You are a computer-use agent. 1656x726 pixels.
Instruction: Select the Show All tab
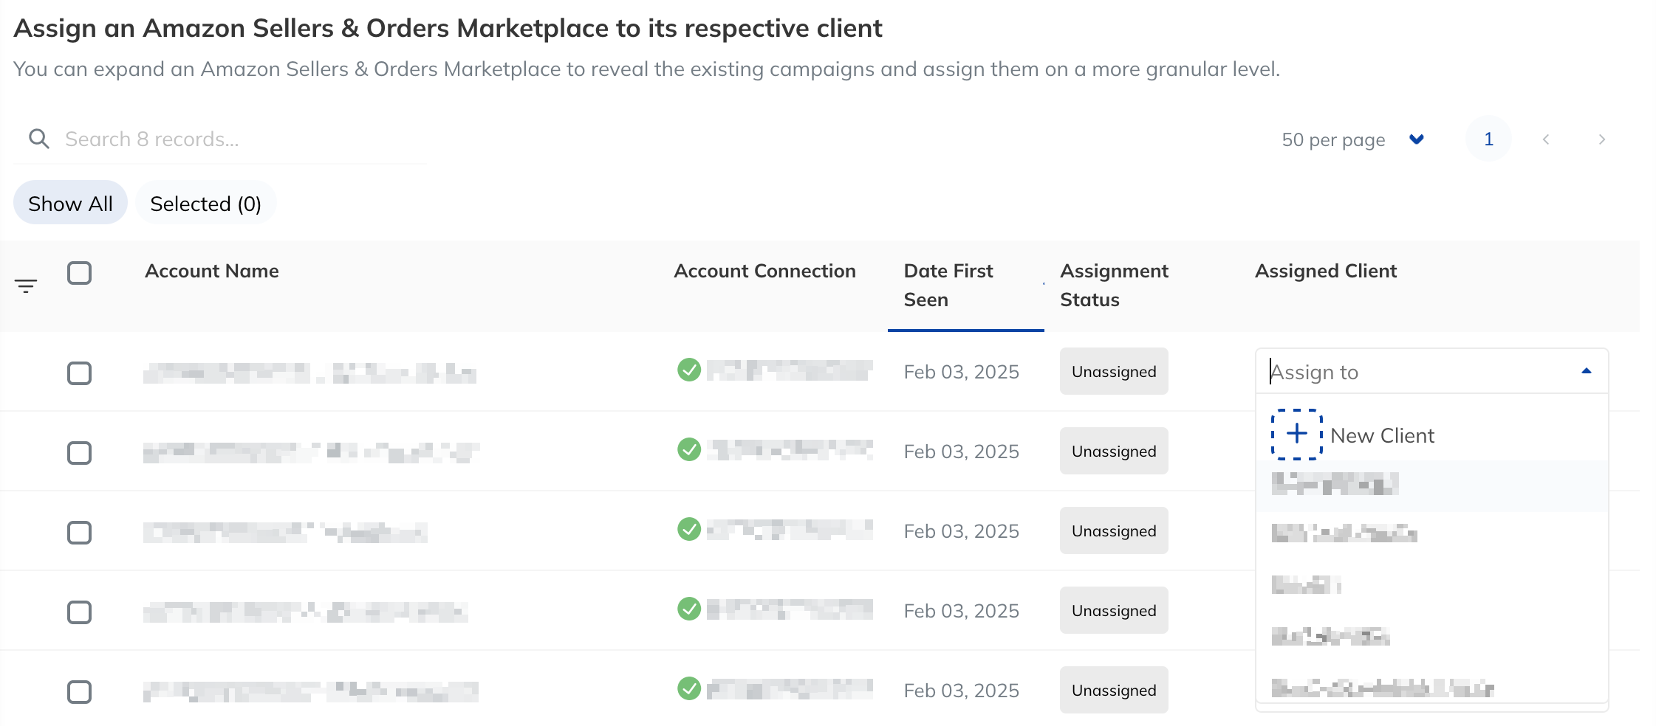tap(70, 203)
